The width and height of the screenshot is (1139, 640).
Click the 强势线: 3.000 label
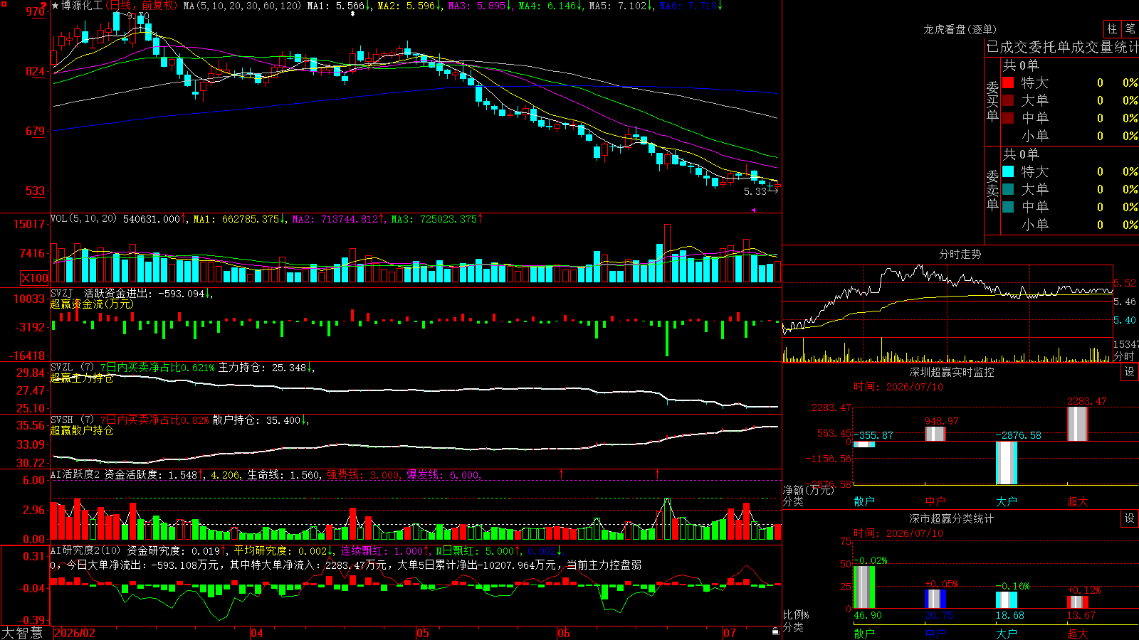[x=364, y=475]
